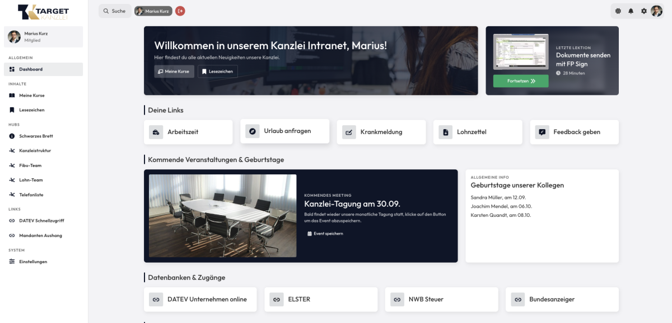Open NWB Steuer database link
This screenshot has height=323, width=672.
[x=441, y=299]
